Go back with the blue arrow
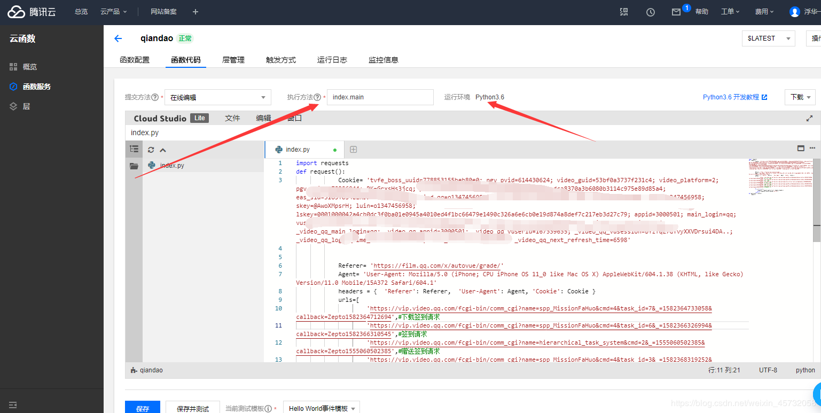 coord(118,38)
